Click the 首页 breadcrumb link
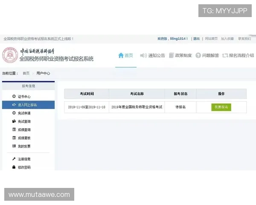This screenshot has width=256, height=205. (26, 73)
